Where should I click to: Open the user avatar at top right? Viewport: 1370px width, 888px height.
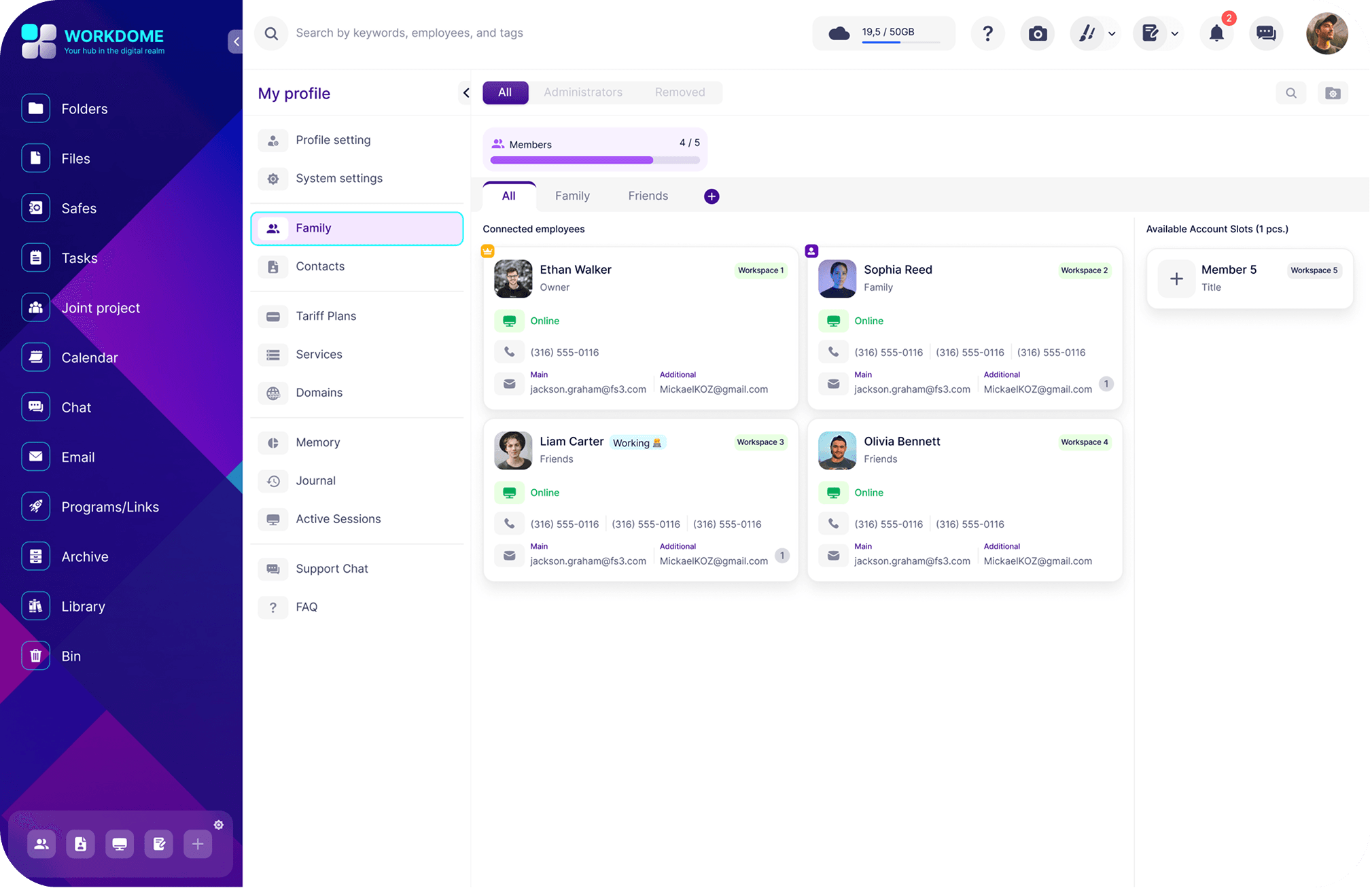[x=1327, y=33]
